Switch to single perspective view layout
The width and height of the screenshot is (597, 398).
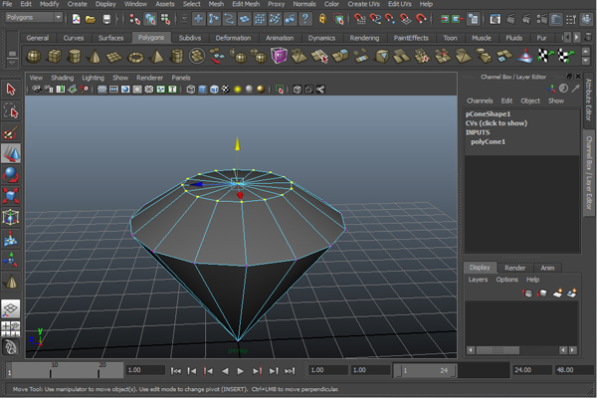(11, 308)
